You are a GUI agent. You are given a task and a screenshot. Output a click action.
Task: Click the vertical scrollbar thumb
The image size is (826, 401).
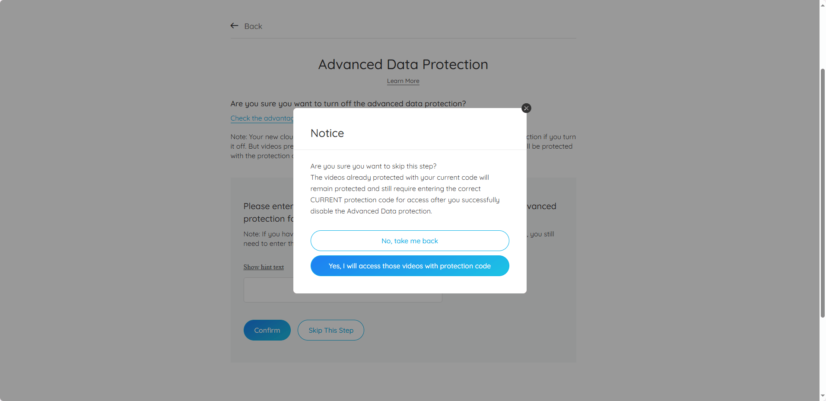(x=823, y=193)
